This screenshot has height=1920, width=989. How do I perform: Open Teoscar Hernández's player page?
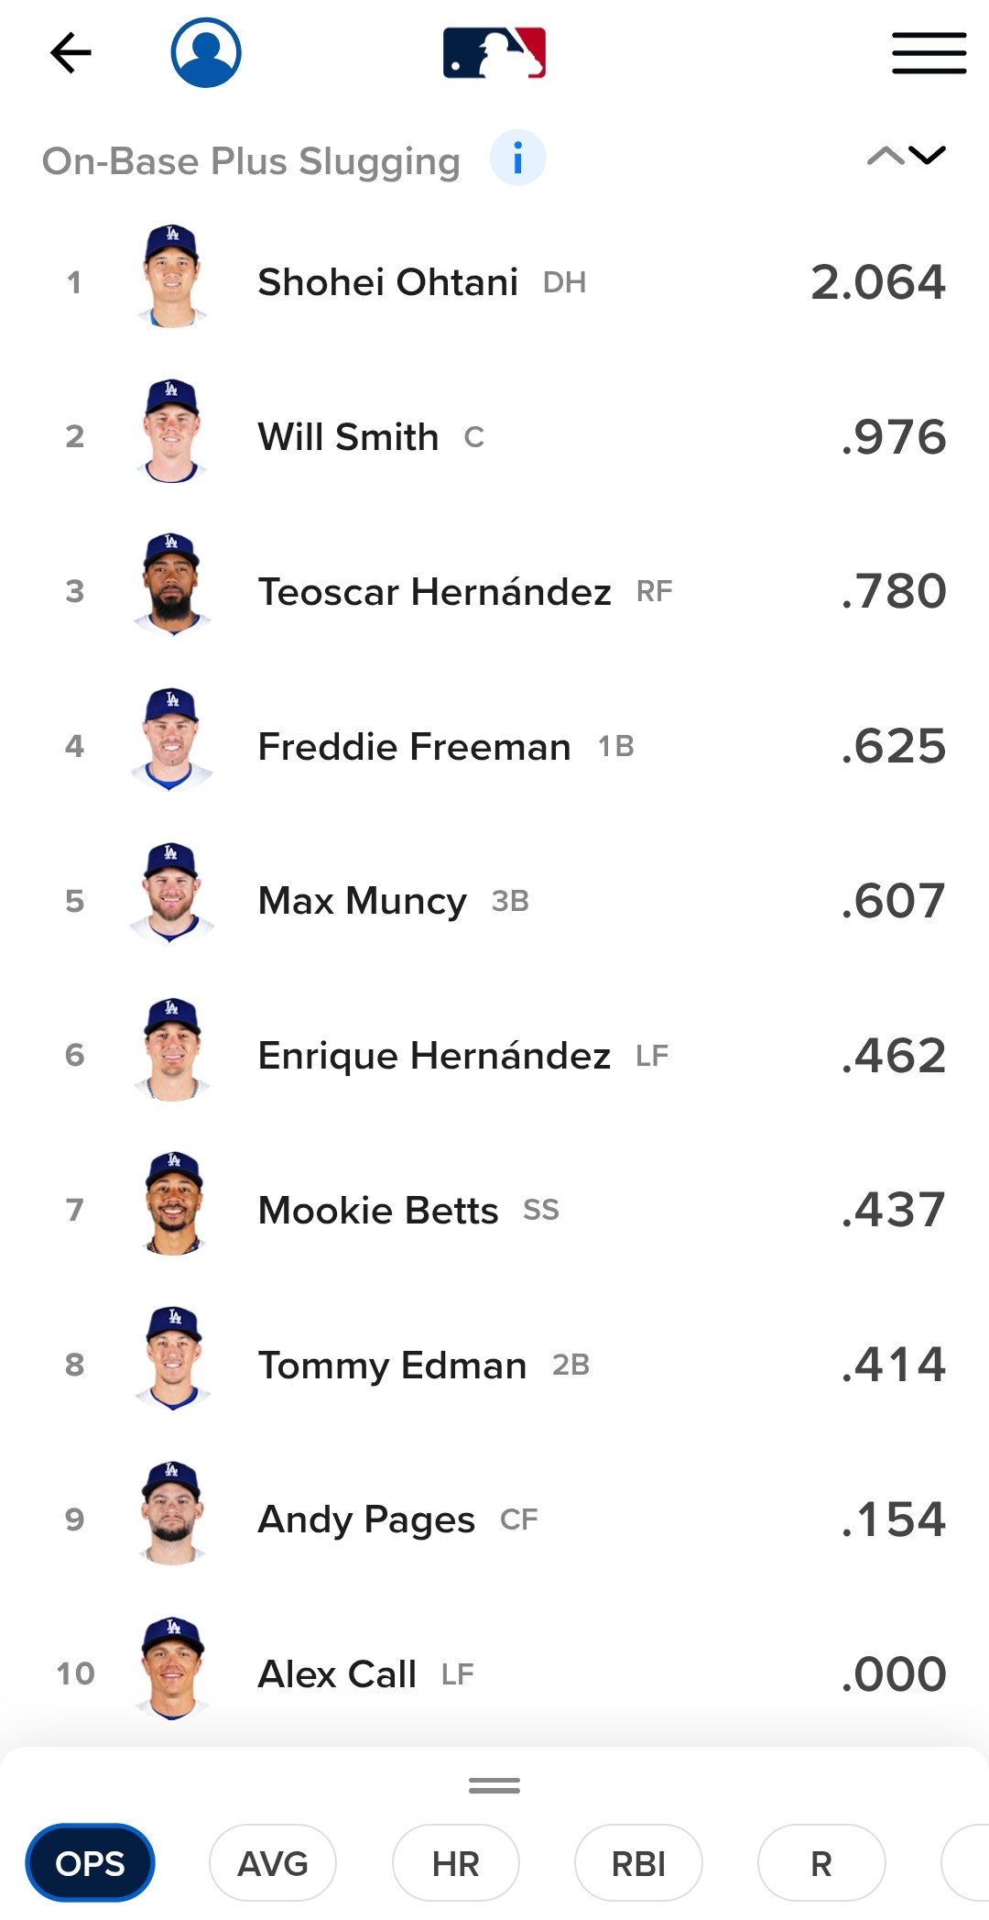pos(434,592)
